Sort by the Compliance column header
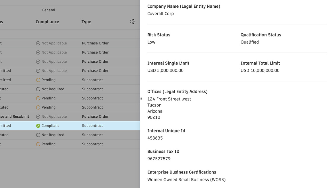Image resolution: width=334 pixels, height=188 pixels. (47, 22)
